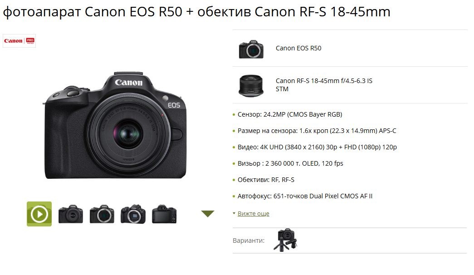The image size is (474, 275).
Task: Expand the triangle next to Вижте още
Action: [x=234, y=213]
